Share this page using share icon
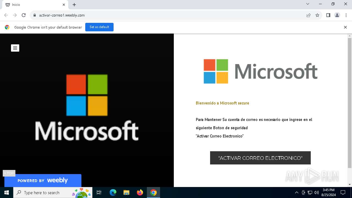352x198 pixels. (x=309, y=15)
